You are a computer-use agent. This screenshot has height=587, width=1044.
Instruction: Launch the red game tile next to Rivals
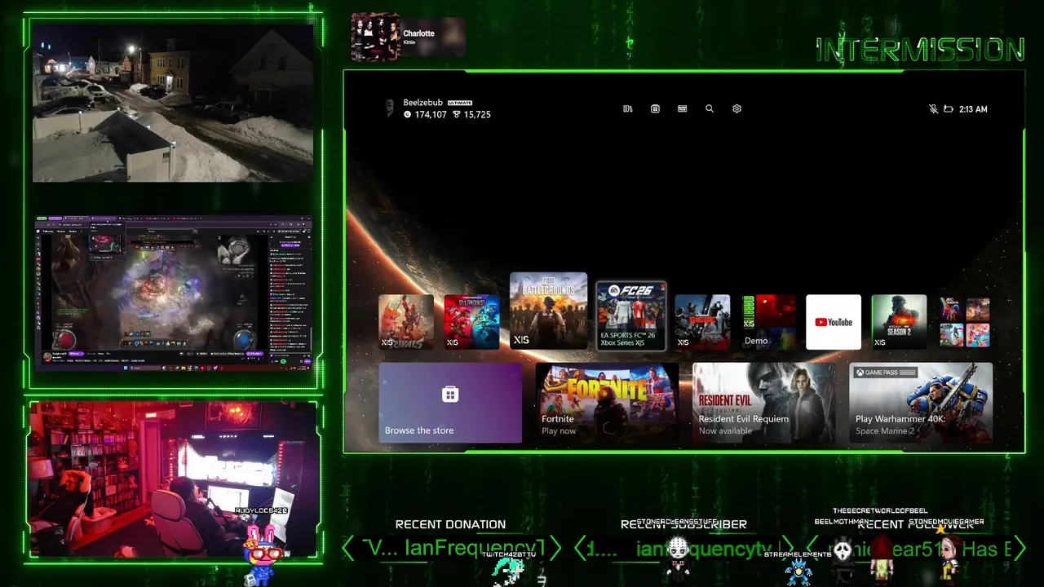pyautogui.click(x=471, y=322)
